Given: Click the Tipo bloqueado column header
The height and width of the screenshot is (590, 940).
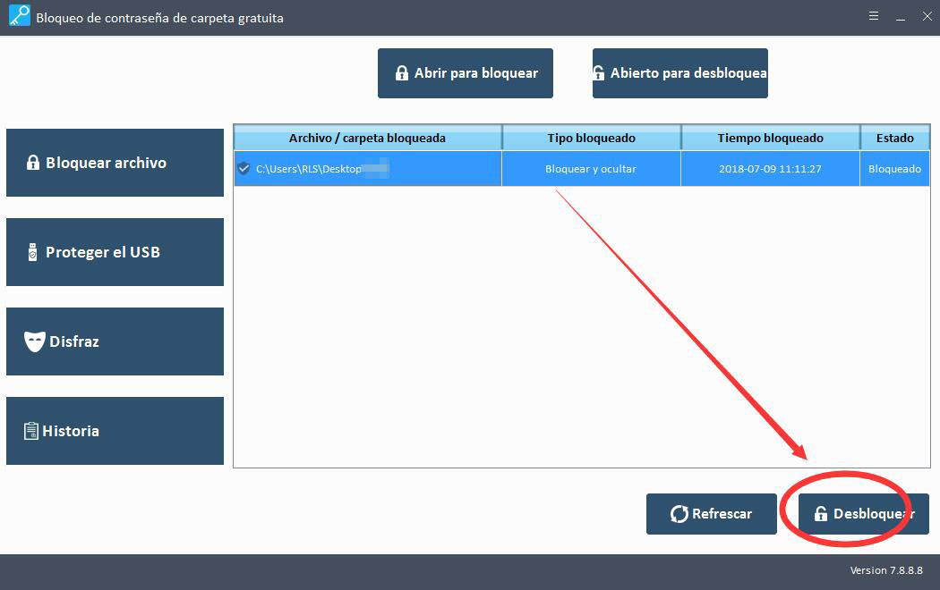Looking at the screenshot, I should (591, 138).
